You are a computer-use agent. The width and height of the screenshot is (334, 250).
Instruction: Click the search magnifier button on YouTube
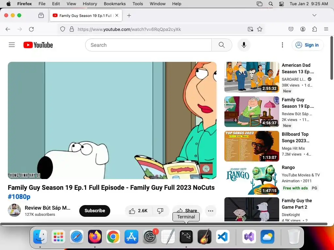tap(222, 45)
